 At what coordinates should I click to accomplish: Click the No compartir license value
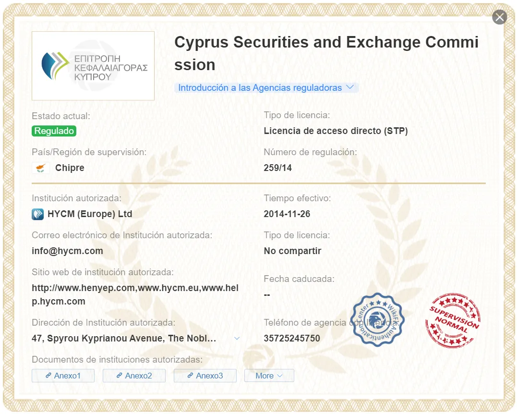[292, 251]
